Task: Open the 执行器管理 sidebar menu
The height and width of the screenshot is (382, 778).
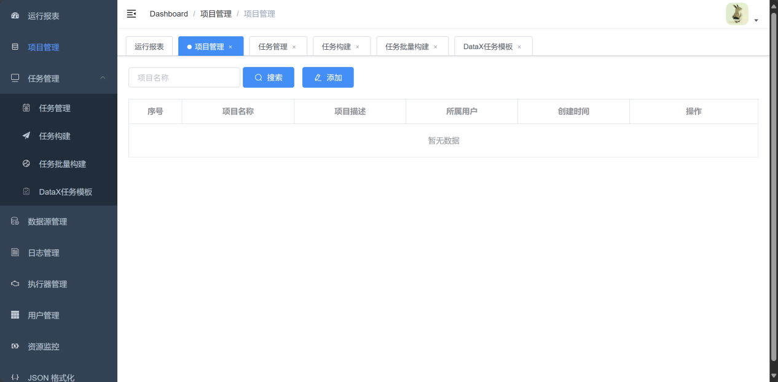Action: [x=47, y=284]
